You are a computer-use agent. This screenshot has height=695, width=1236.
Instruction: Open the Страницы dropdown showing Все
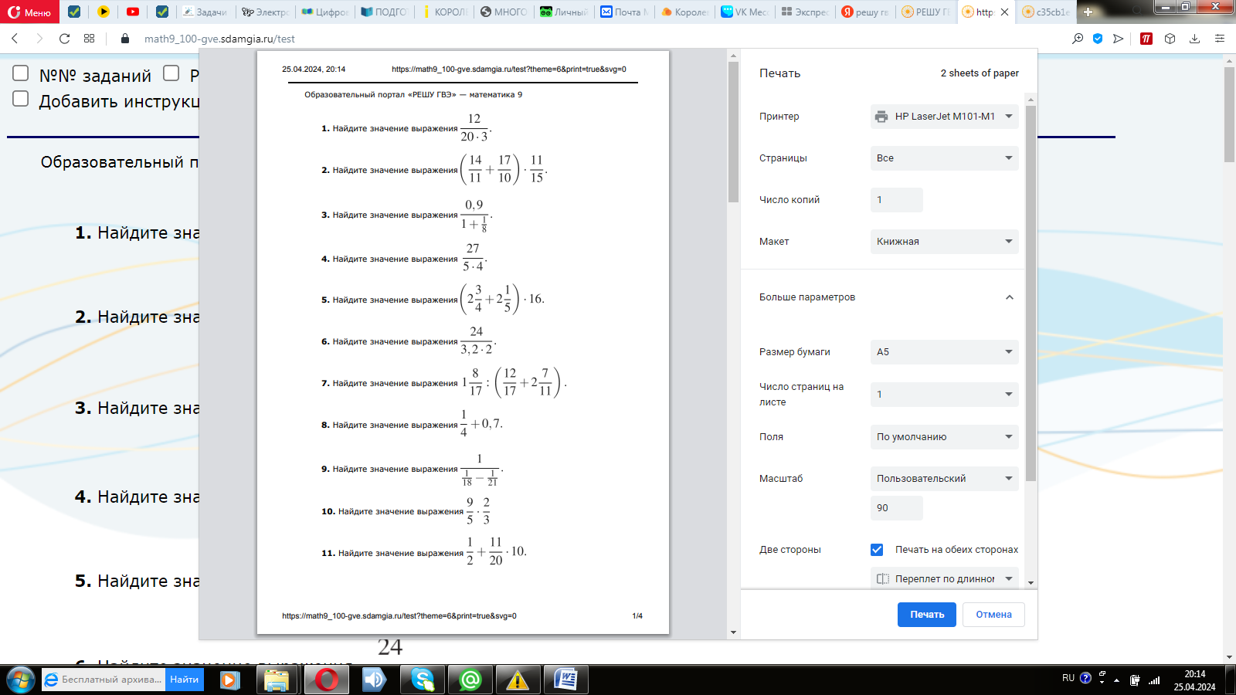tap(944, 158)
